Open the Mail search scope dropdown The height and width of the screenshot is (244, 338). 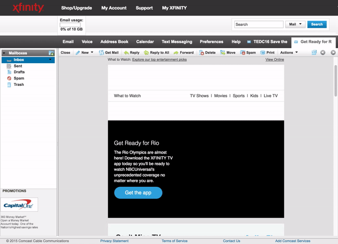[x=295, y=25]
